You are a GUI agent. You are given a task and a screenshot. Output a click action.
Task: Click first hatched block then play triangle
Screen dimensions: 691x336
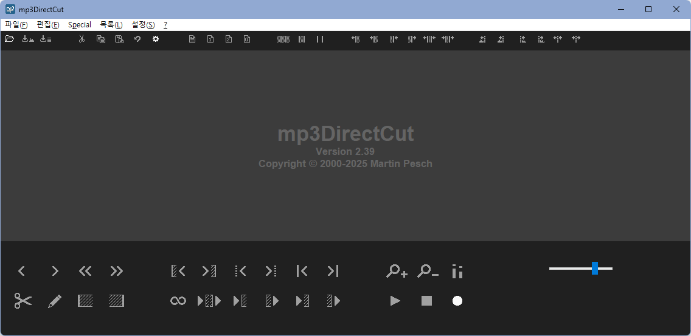pyautogui.click(x=272, y=301)
